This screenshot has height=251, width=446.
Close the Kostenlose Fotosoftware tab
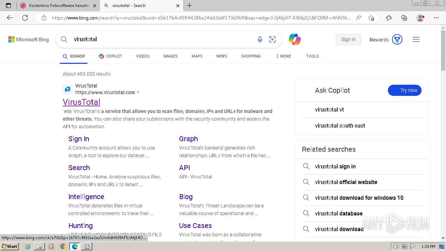pyautogui.click(x=94, y=6)
